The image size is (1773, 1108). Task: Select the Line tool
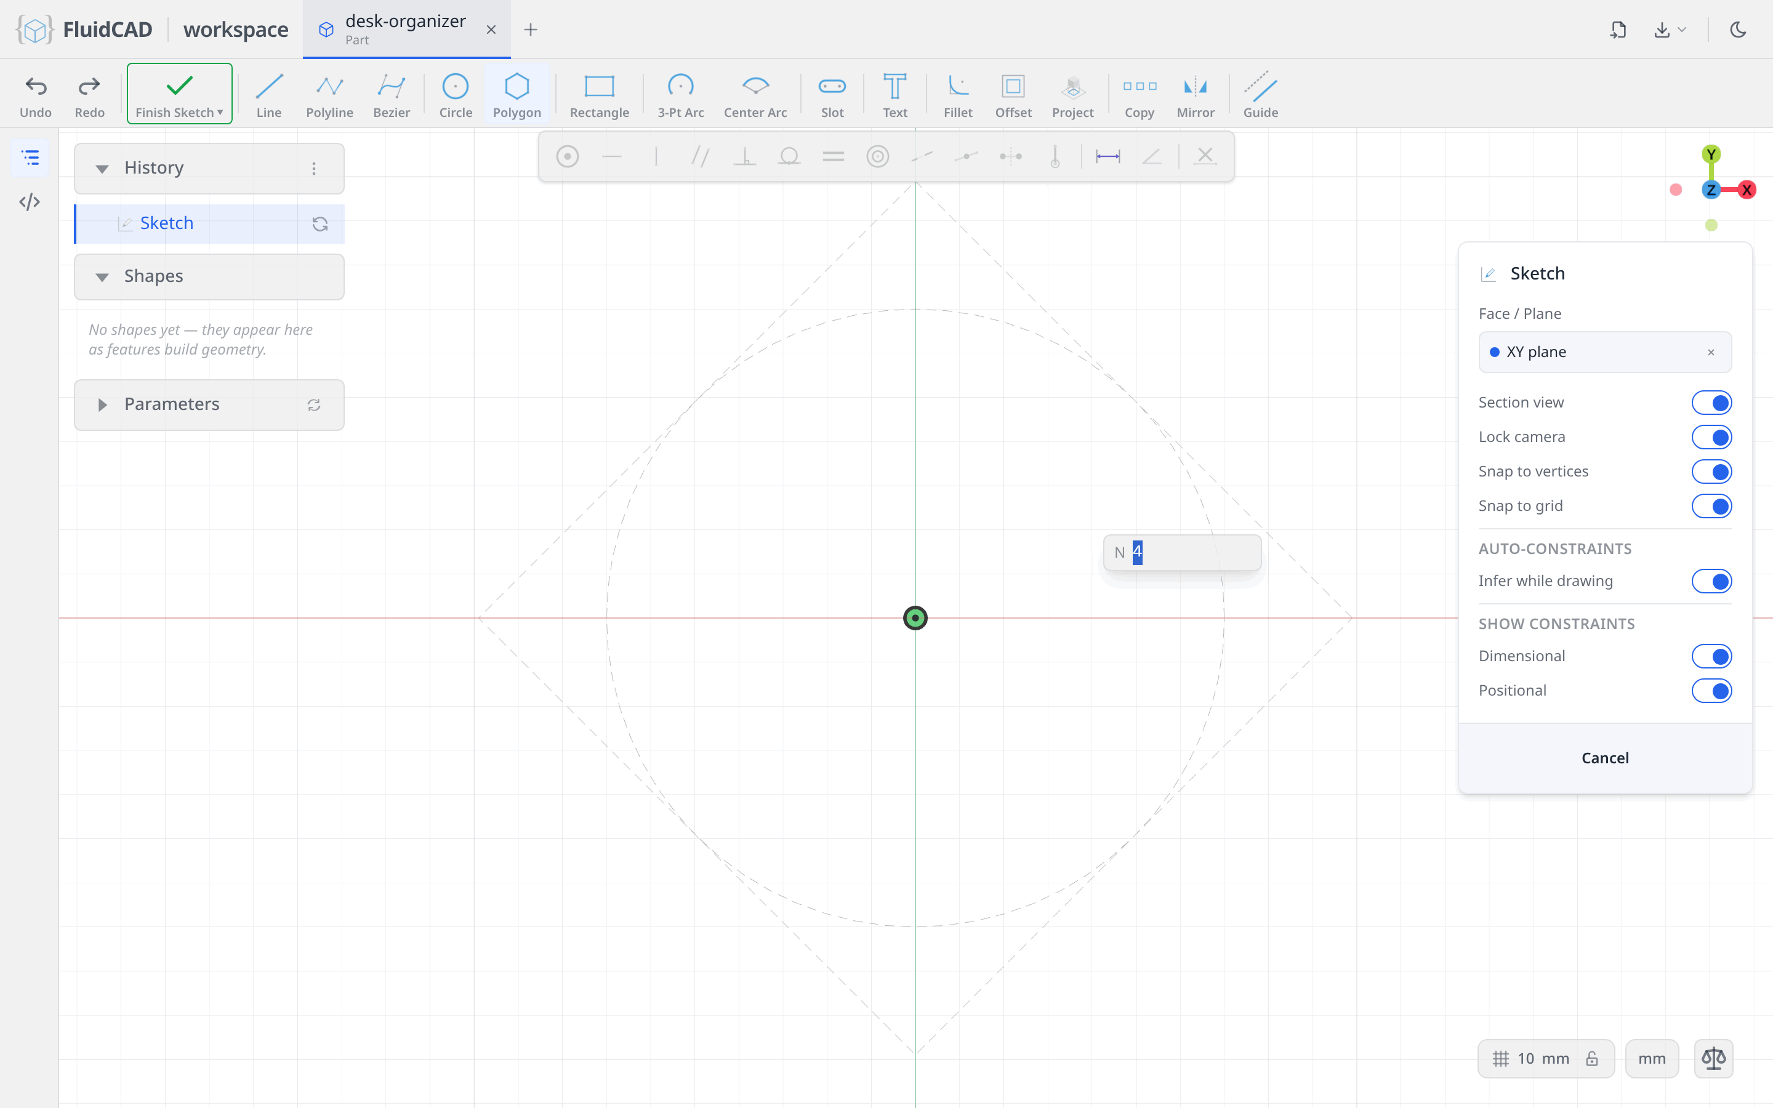pyautogui.click(x=269, y=95)
